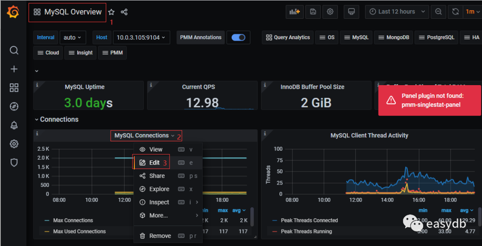Choose Inspect in the panel context menu

(159, 202)
